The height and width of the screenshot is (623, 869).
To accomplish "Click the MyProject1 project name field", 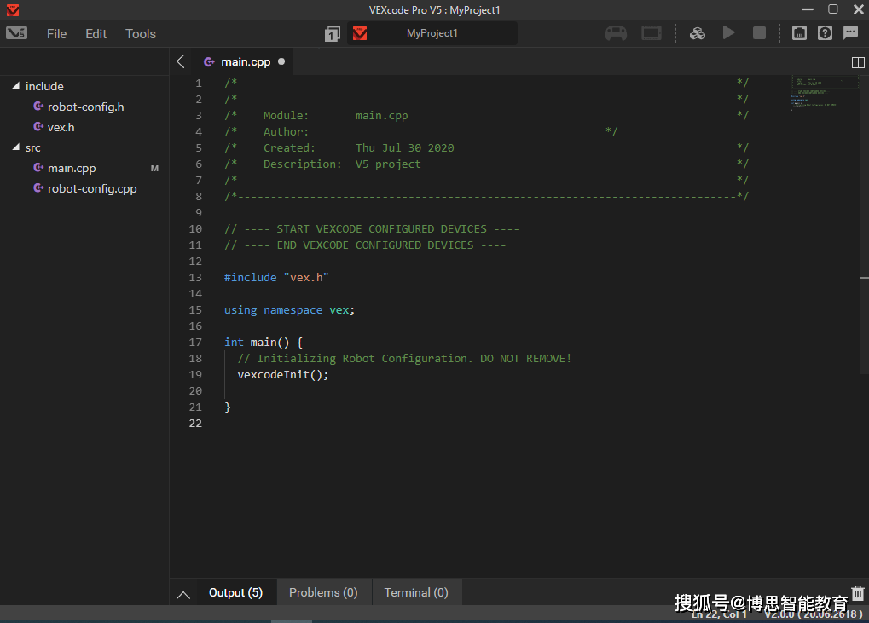I will pyautogui.click(x=432, y=33).
